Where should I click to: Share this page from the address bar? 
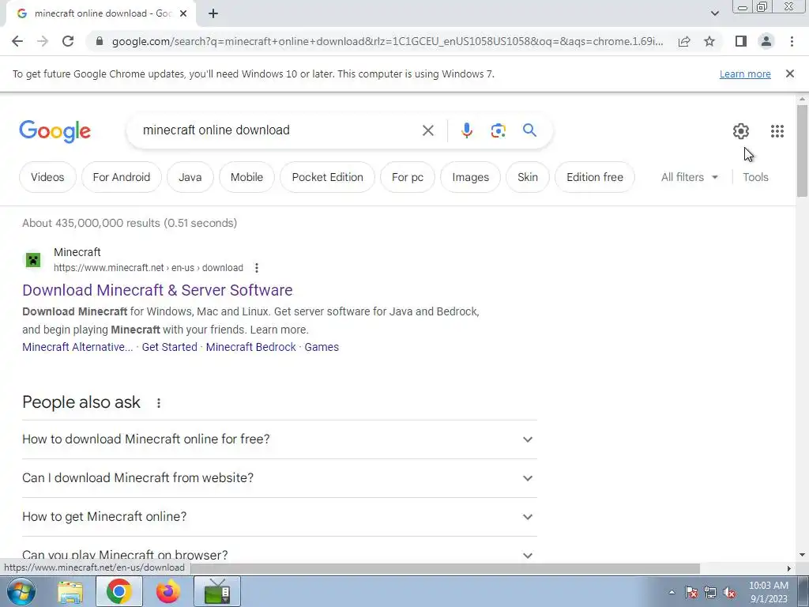(684, 41)
